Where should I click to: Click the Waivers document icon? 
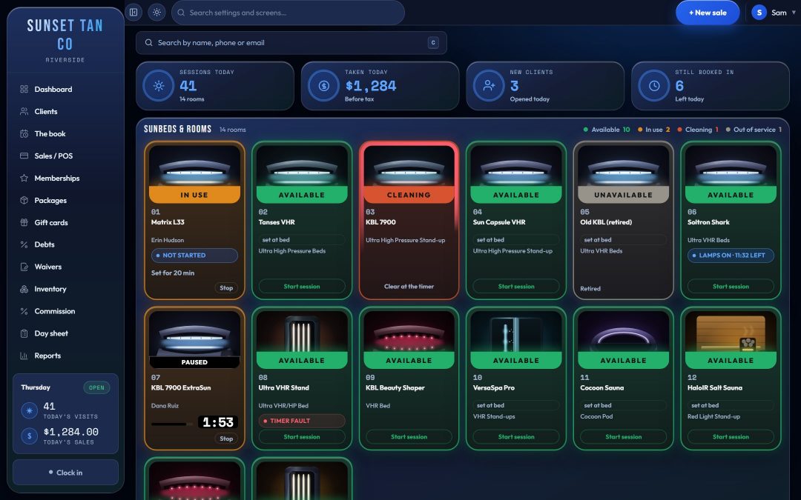coord(24,267)
